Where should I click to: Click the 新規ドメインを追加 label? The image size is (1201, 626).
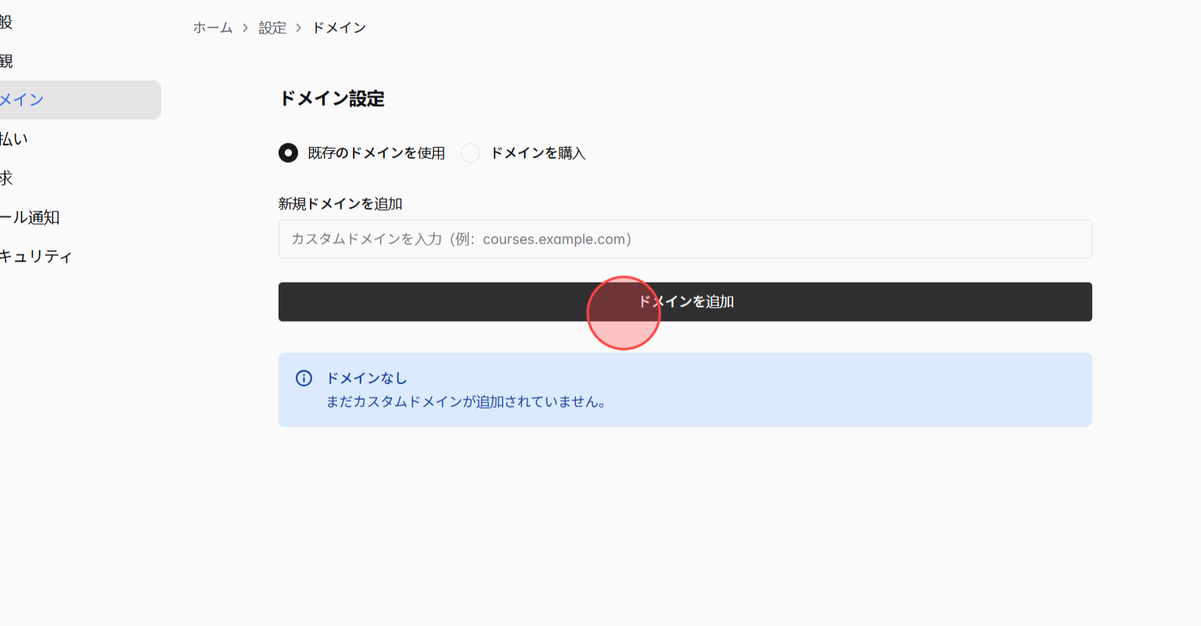pyautogui.click(x=340, y=203)
